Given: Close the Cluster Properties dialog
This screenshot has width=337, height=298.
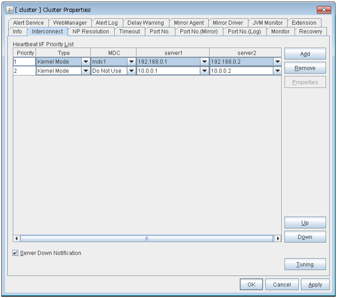Looking at the screenshot, I should [323, 10].
